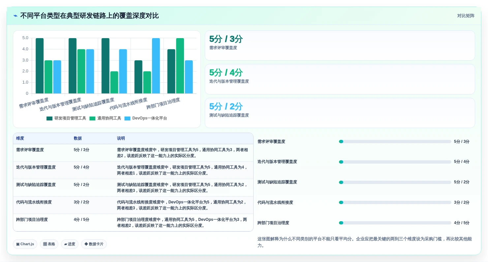Click the chart x-axis label 迭代与版本管理覆盖度
The image size is (488, 262).
pos(60,104)
